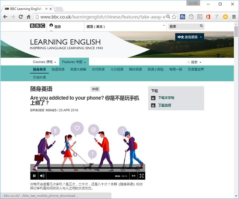239x199 pixels.
Task: Click the LEARNING ENGLISH banner title
Action: [x=65, y=42]
